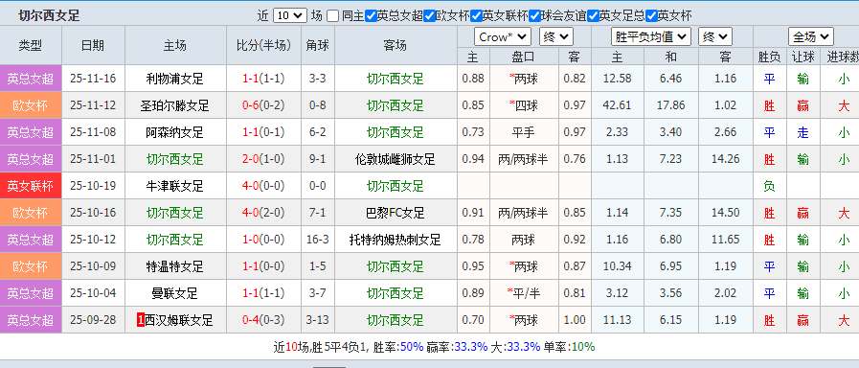Viewport: 859px width, 368px height.
Task: Open 托特纳姆热刺女足 team link
Action: [395, 240]
